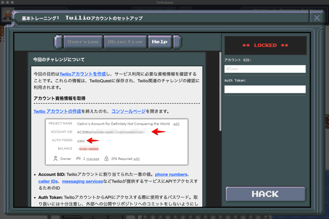The image size is (329, 219).
Task: Click the アカウント SID input field
Action: [x=265, y=69]
